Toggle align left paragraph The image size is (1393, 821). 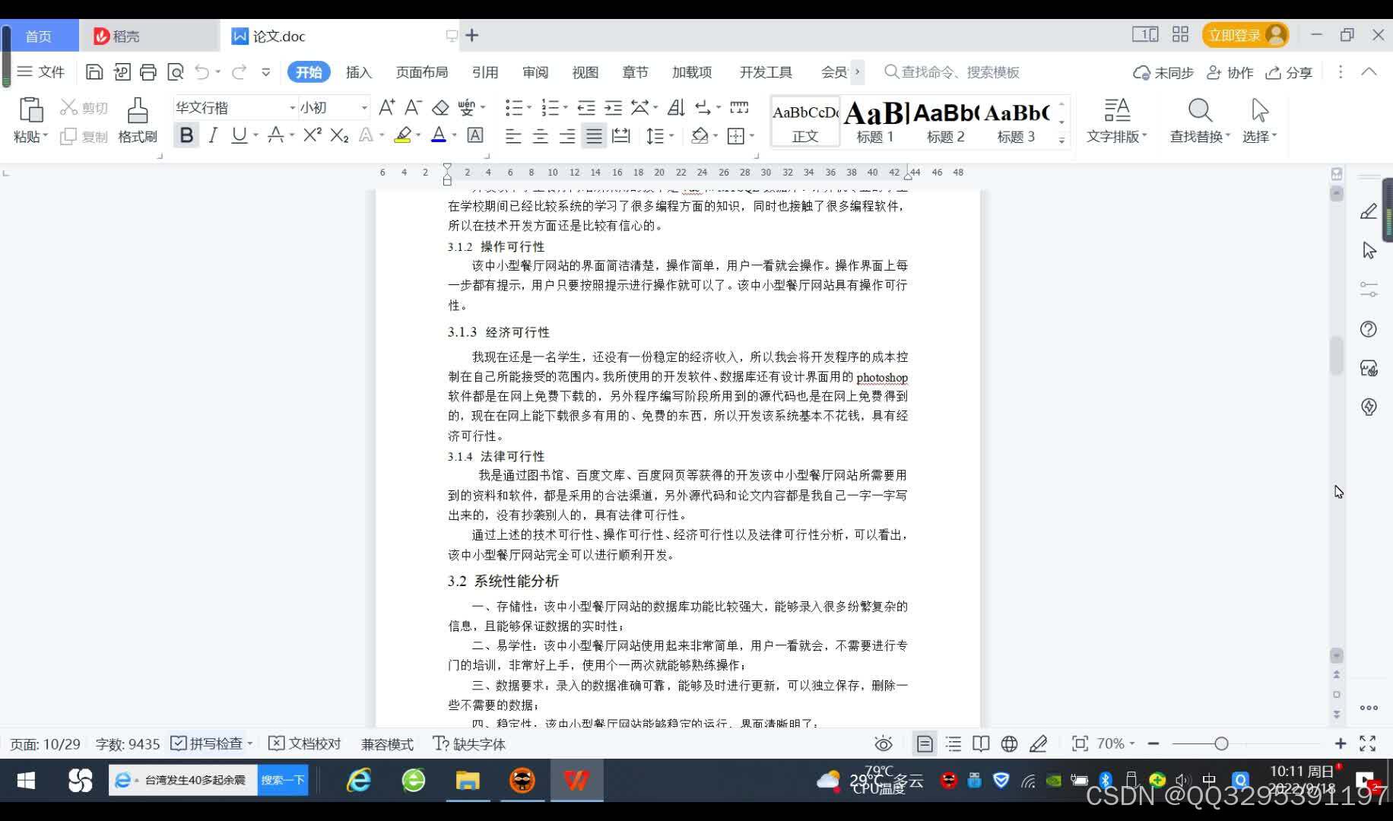click(513, 136)
